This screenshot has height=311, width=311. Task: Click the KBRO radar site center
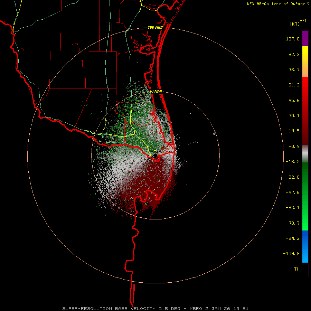(155, 155)
